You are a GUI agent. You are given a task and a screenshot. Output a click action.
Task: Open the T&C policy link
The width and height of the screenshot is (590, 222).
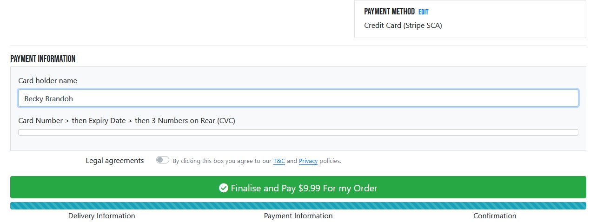(279, 161)
